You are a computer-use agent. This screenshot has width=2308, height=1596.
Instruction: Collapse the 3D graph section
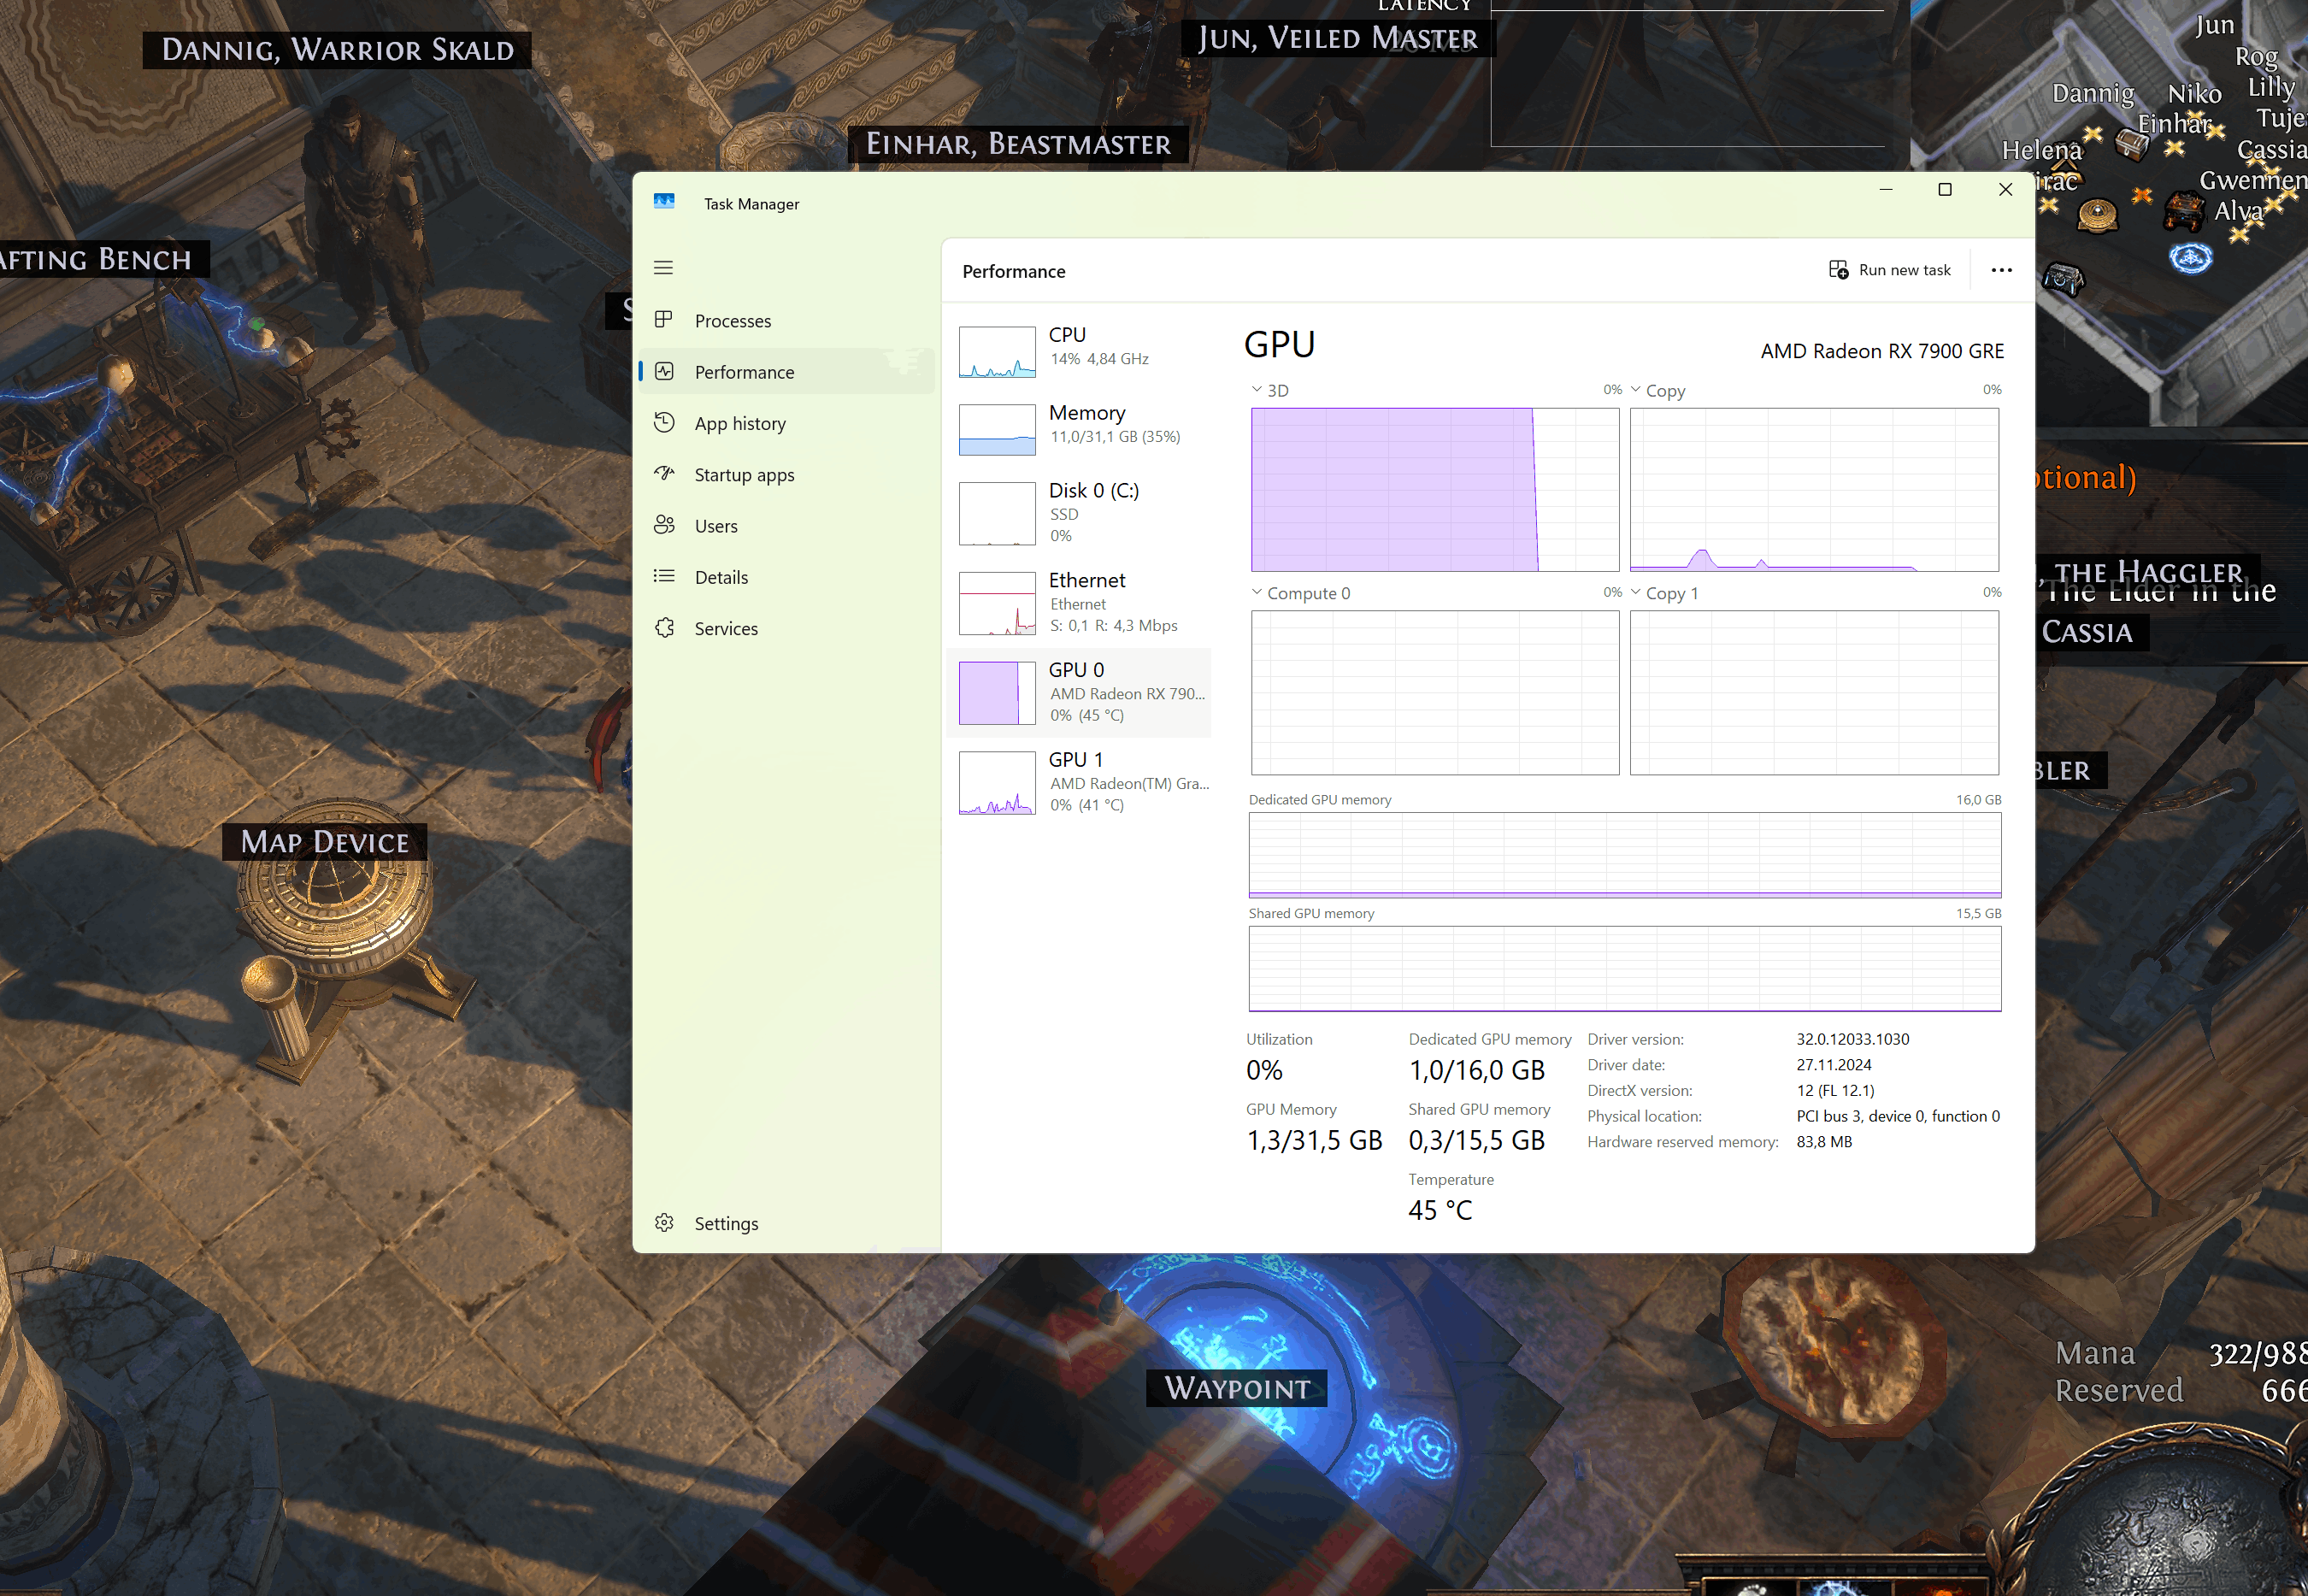pyautogui.click(x=1258, y=390)
